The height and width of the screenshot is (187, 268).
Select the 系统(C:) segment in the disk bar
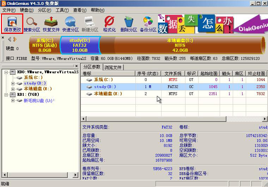coord(45,45)
